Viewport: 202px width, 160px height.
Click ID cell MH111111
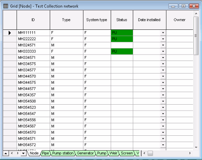pyautogui.click(x=33, y=33)
